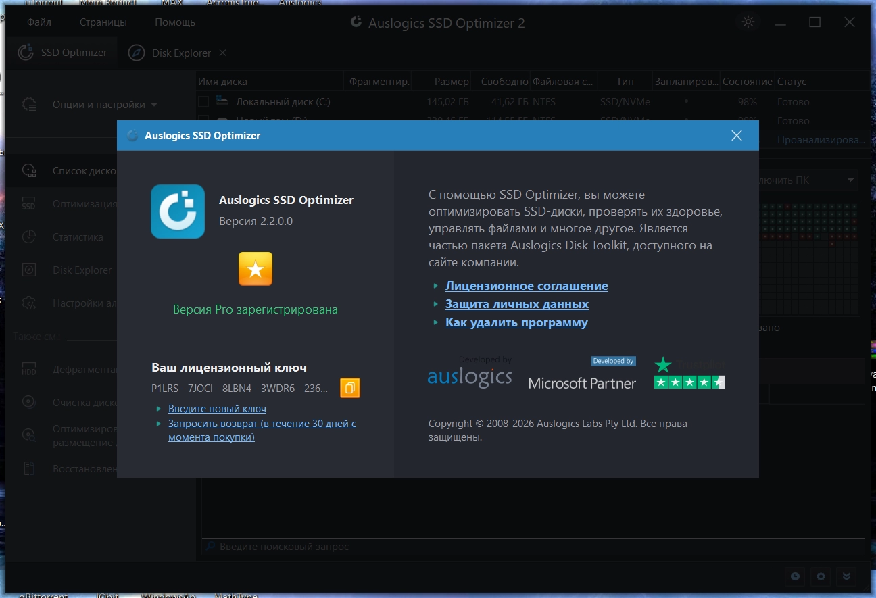The width and height of the screenshot is (876, 598).
Task: Click the Введите новый ключ link
Action: click(217, 409)
